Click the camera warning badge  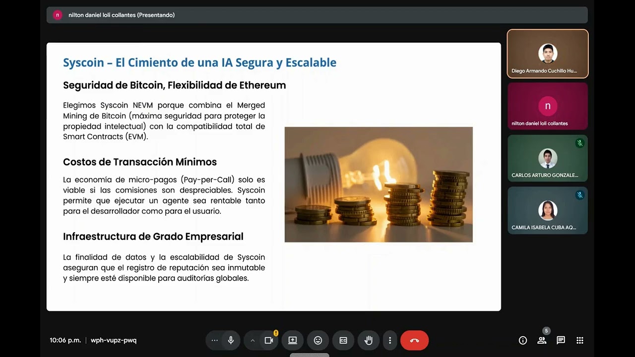coord(276,333)
